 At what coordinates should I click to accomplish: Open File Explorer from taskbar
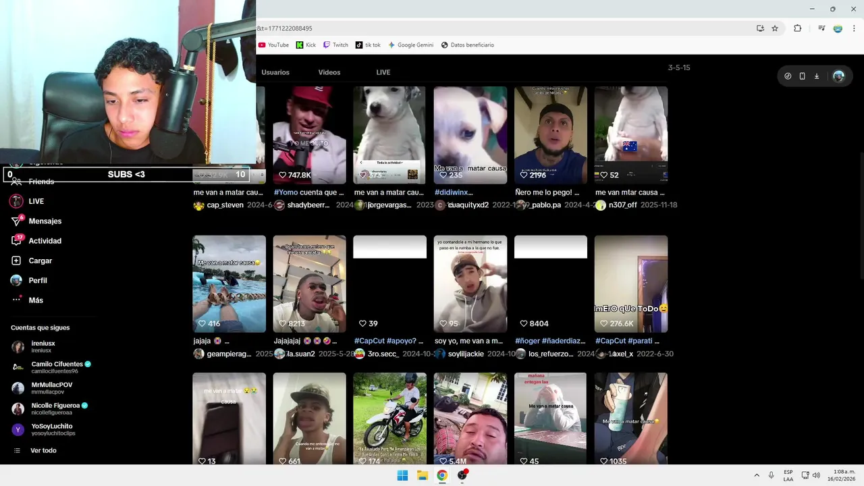[423, 475]
